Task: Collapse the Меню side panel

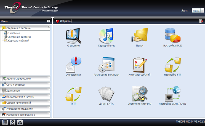Action: tap(49, 21)
